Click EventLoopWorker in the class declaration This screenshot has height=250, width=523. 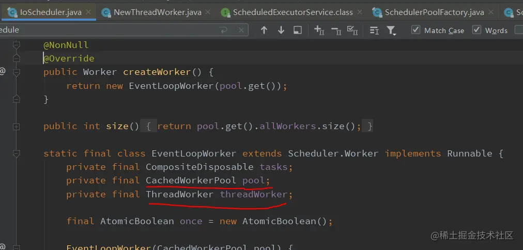coord(194,153)
